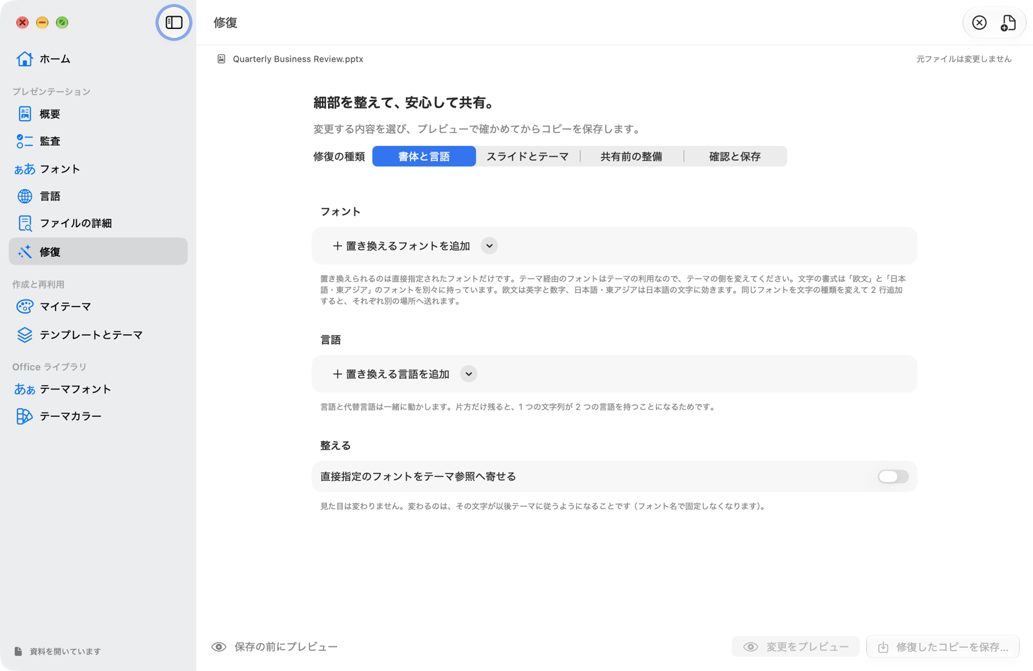Screen dimensions: 1033x671
Task: Click the テーマカラー swatch icon
Action: (25, 416)
